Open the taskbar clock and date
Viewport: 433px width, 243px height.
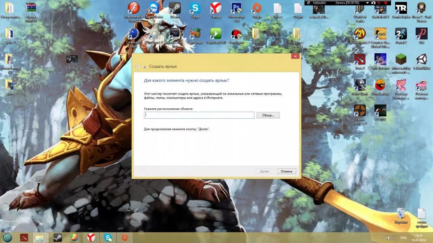(x=419, y=238)
